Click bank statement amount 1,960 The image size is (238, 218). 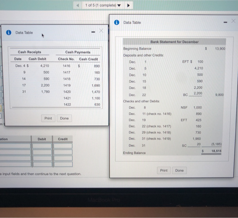197,139
